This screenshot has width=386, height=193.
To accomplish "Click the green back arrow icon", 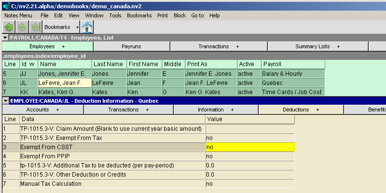I will (9, 27).
